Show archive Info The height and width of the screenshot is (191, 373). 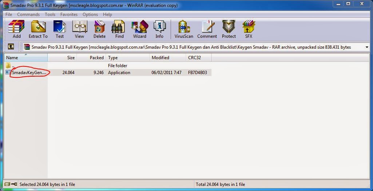coord(159,29)
